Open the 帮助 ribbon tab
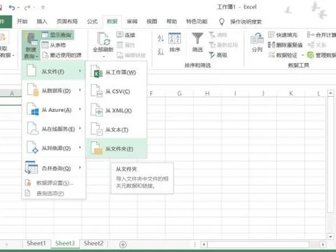This screenshot has width=336, height=252. pos(172,22)
